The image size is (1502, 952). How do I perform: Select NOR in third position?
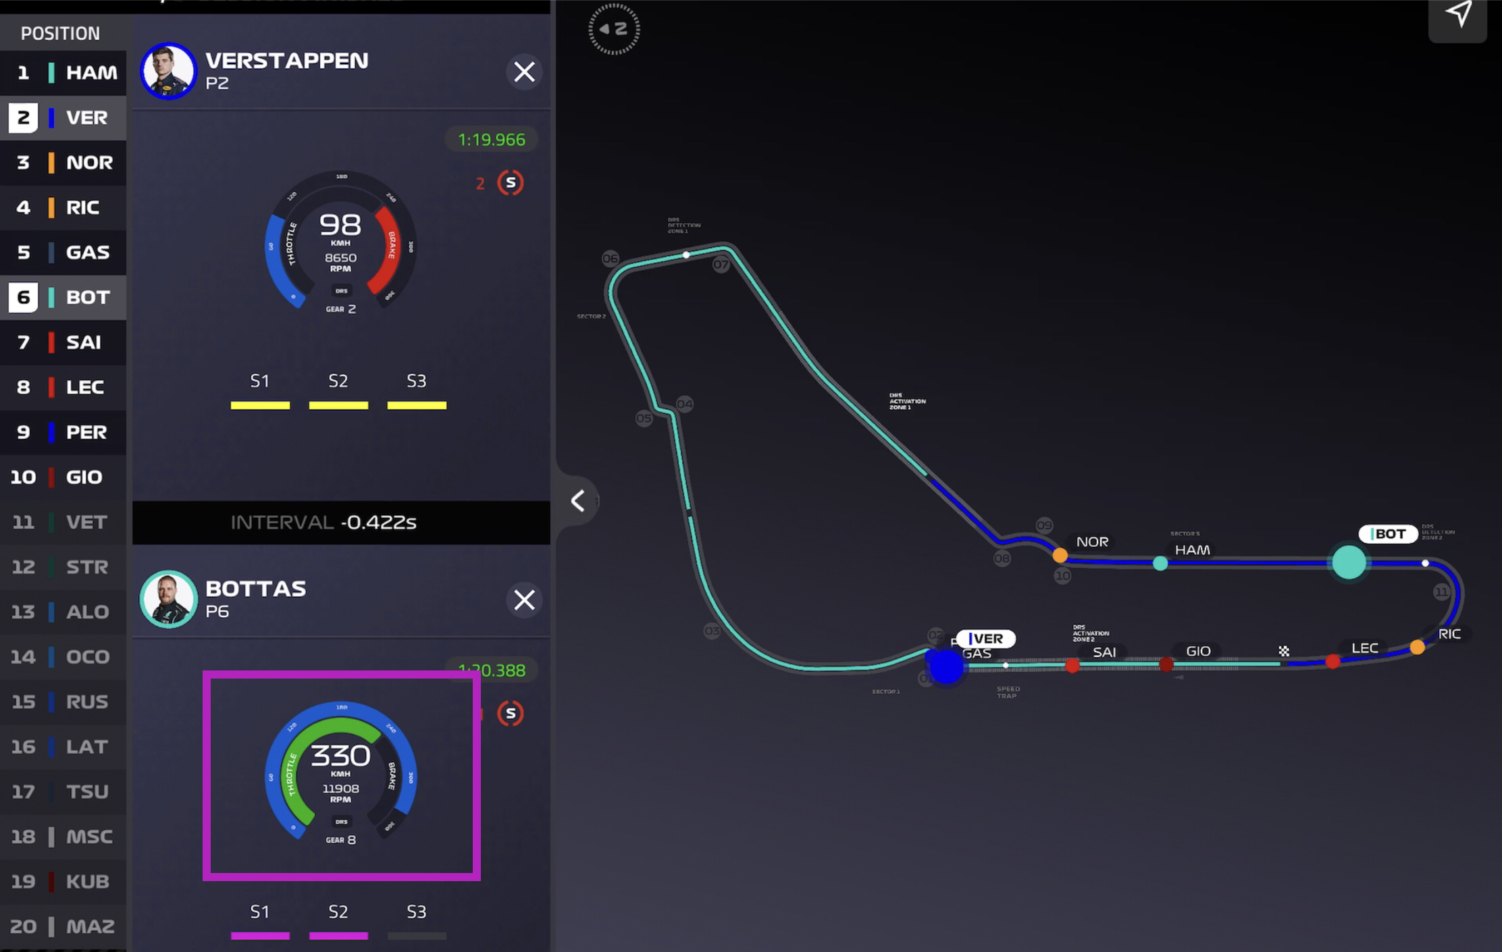coord(63,162)
